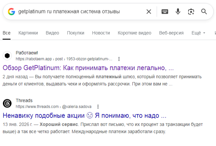Open options menu for rabotaem.app result
This screenshot has width=216, height=146.
119,59
